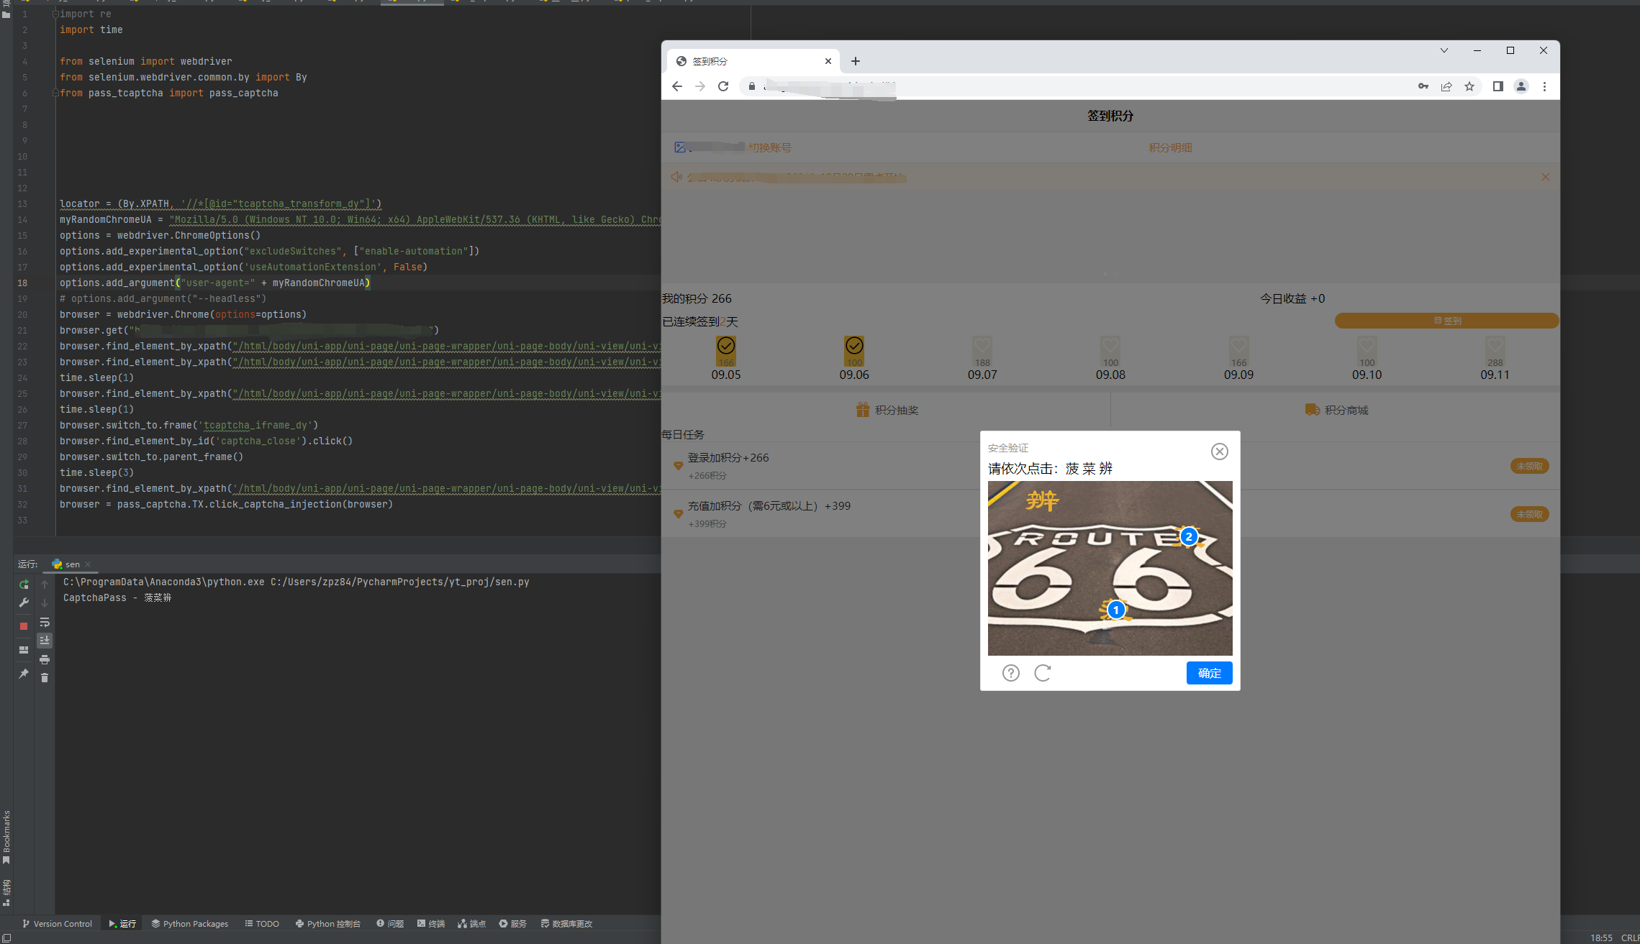The height and width of the screenshot is (944, 1640).
Task: Collapse the import block fold marker
Action: (x=55, y=14)
